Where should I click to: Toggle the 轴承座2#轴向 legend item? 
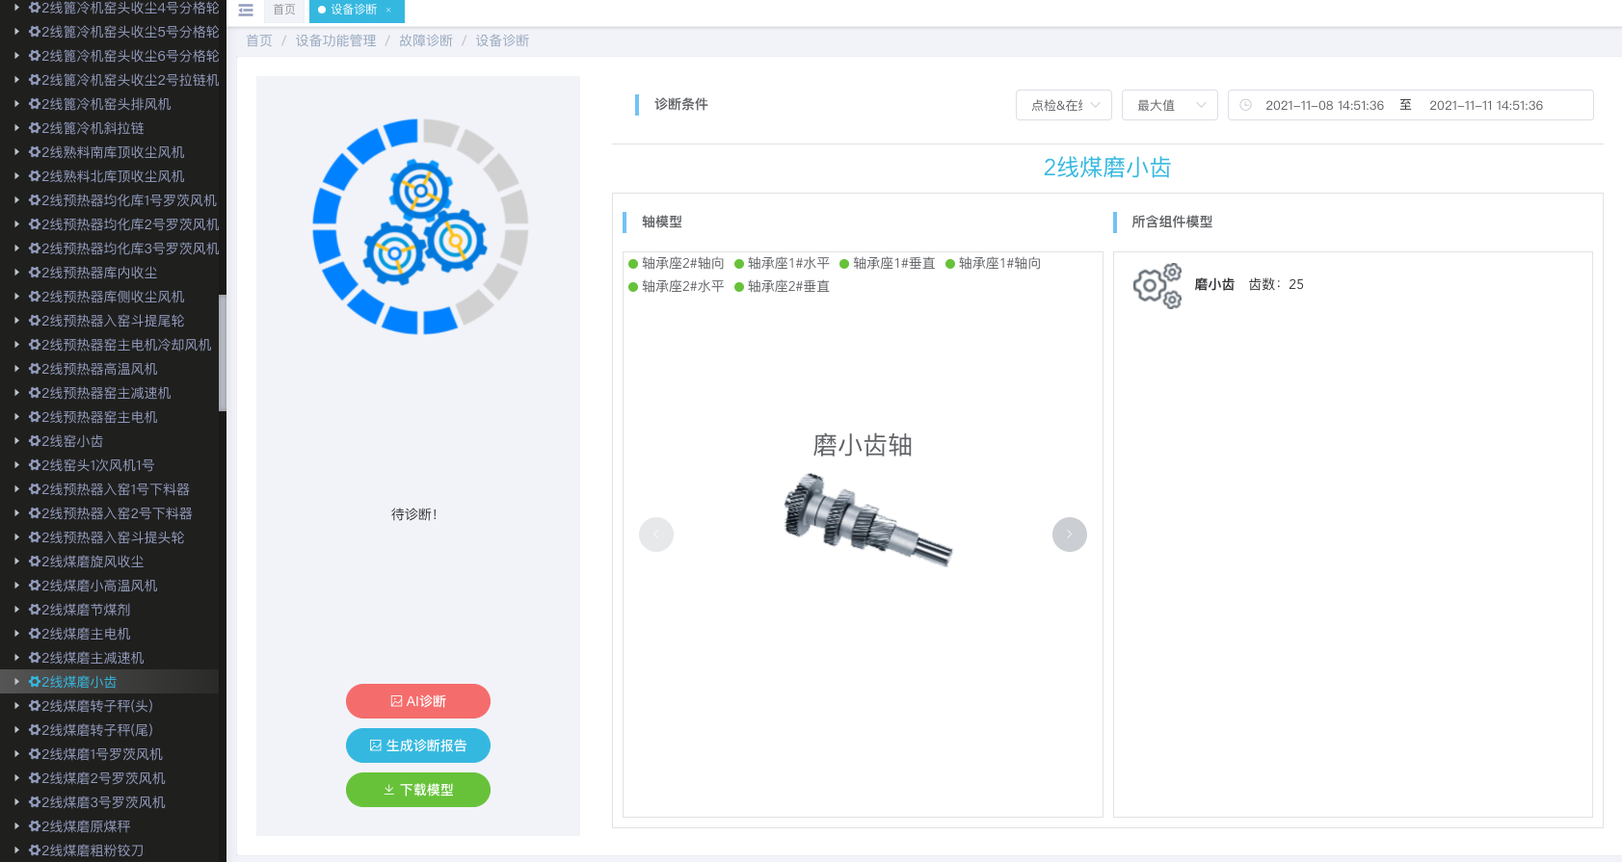[x=677, y=264]
